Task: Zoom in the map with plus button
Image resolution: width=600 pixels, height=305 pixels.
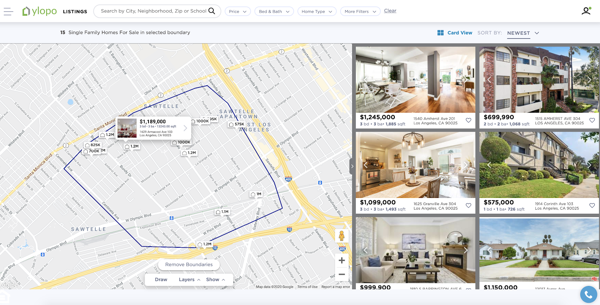Action: tap(342, 260)
